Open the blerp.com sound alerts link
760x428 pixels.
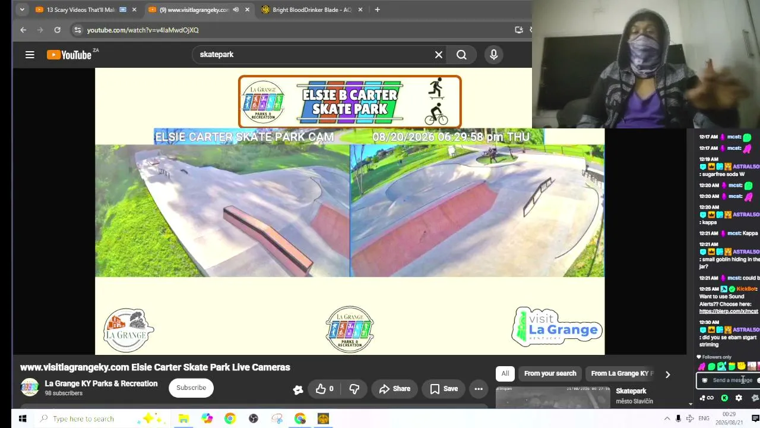pyautogui.click(x=729, y=311)
